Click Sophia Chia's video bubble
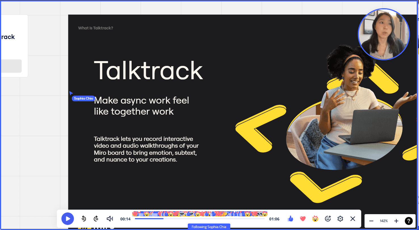 [x=384, y=34]
